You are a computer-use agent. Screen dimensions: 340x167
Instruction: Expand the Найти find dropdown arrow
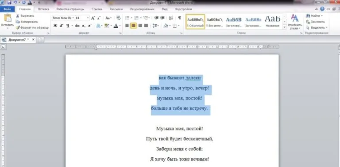322,16
